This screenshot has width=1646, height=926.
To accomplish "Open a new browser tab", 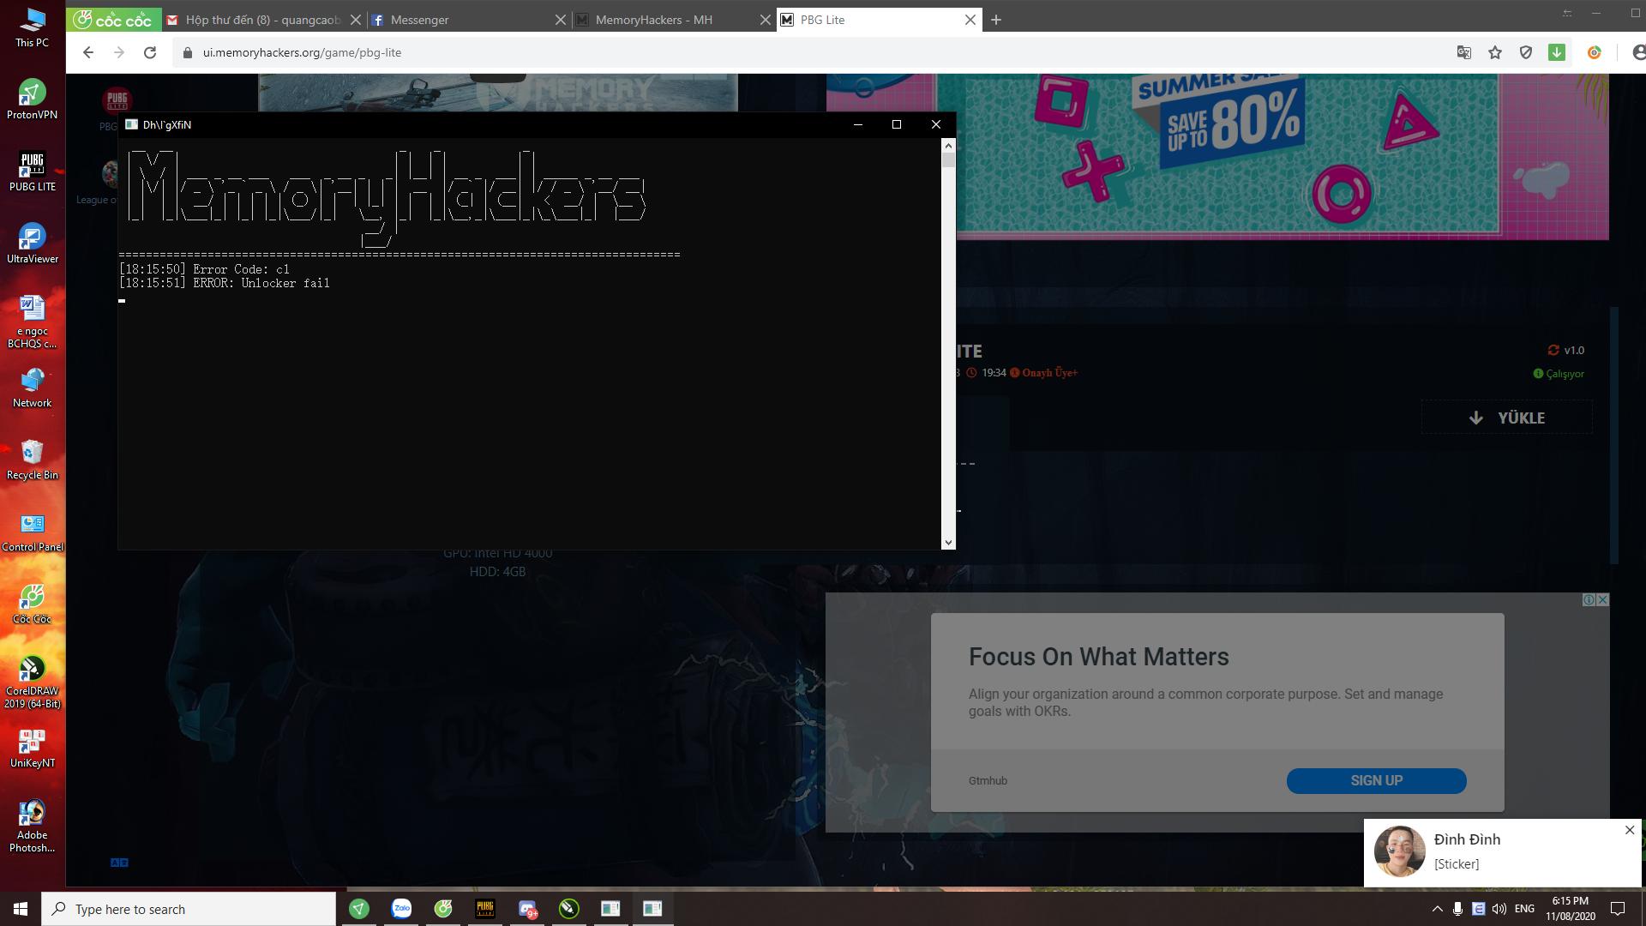I will (x=995, y=20).
